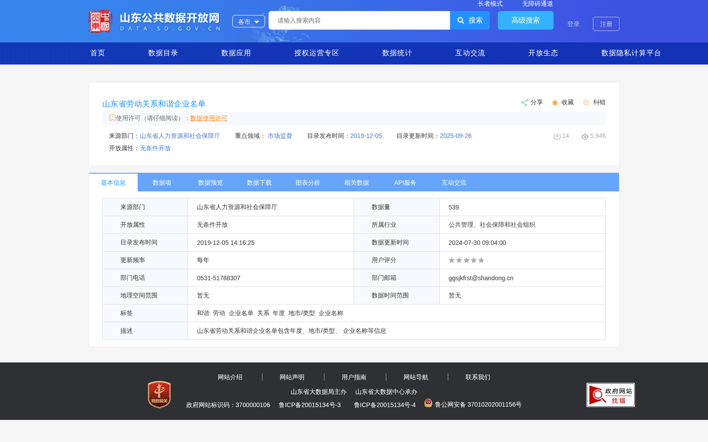Click the 高级搜索 button
Screen dimensions: 708x442
pyautogui.click(x=526, y=20)
